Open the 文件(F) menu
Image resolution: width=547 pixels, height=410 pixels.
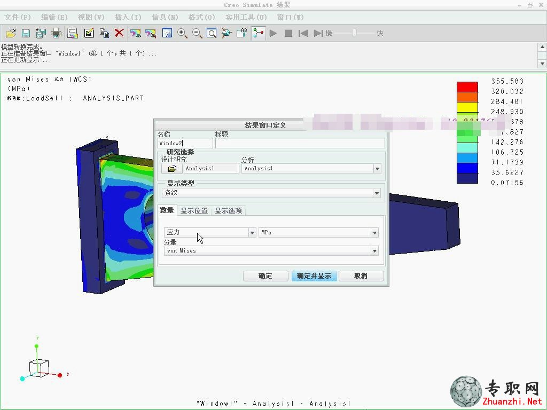pos(18,17)
